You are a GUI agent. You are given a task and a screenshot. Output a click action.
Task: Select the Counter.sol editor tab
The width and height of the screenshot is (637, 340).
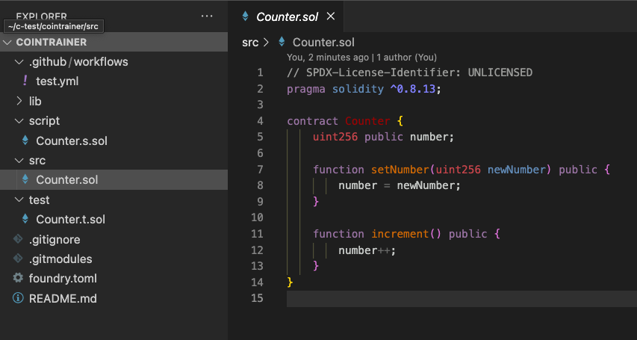pos(286,16)
